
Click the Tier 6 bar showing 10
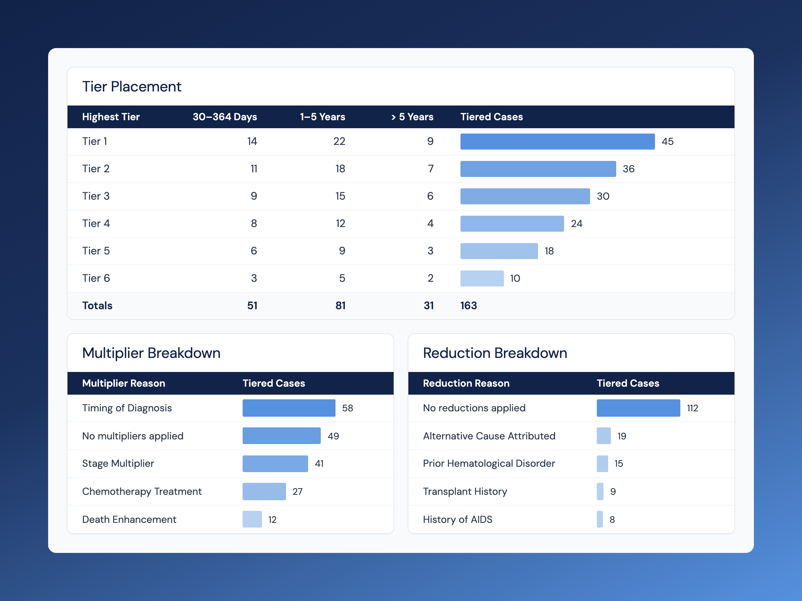tap(482, 278)
